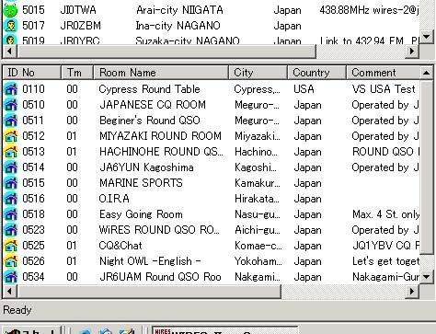Sort rooms by City column header
Screen dimensions: 436x334
point(258,73)
